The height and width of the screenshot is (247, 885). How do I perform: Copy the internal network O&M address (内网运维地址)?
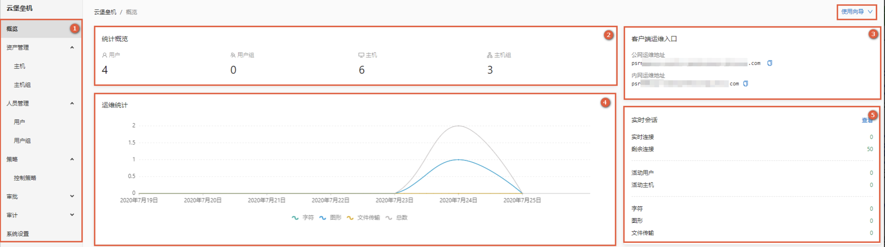pos(745,84)
